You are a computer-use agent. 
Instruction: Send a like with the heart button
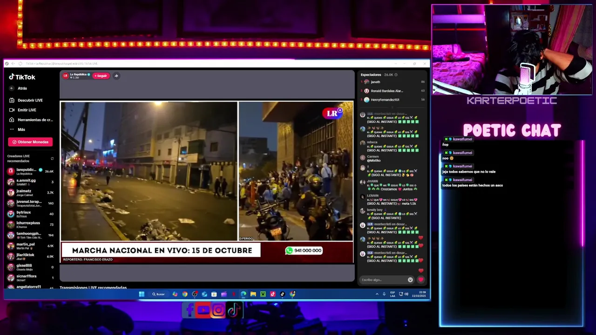click(x=421, y=280)
